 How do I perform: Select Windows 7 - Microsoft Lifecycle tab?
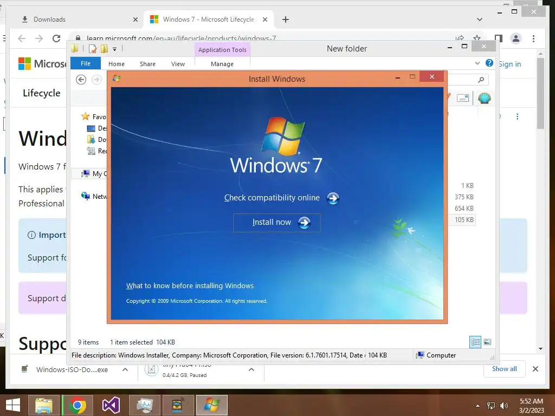(x=209, y=19)
